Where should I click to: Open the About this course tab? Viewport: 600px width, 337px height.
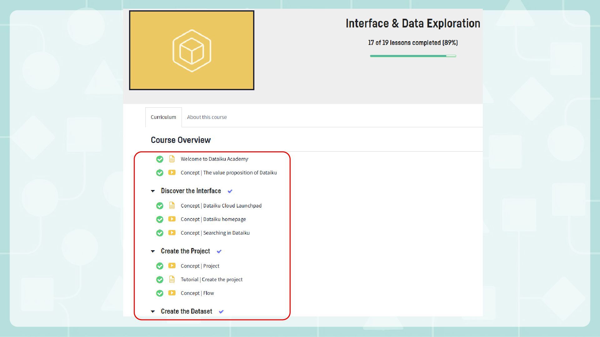pyautogui.click(x=207, y=117)
